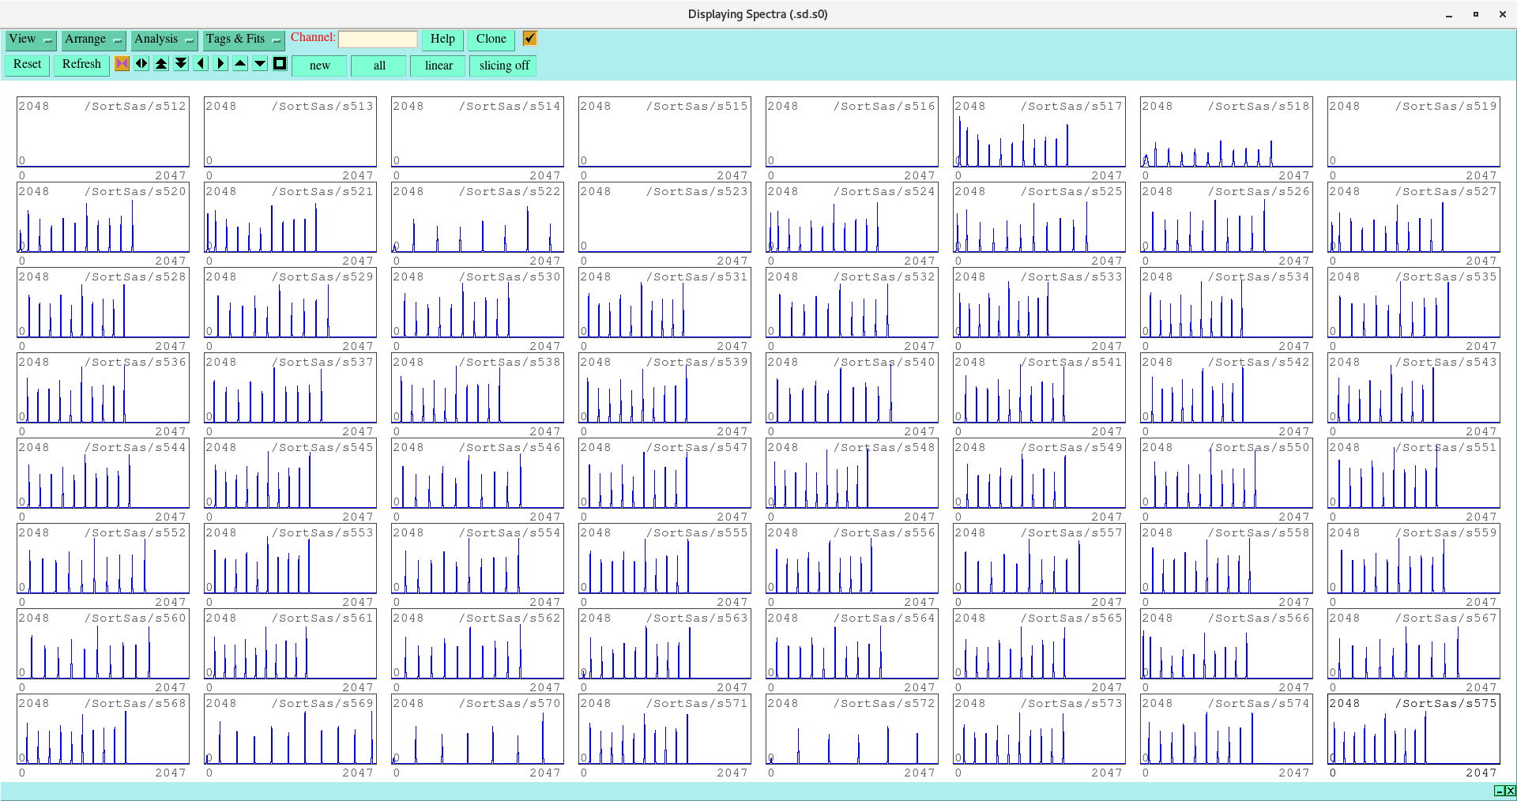Select the s530 spectrum plot
This screenshot has width=1517, height=801.
[477, 303]
